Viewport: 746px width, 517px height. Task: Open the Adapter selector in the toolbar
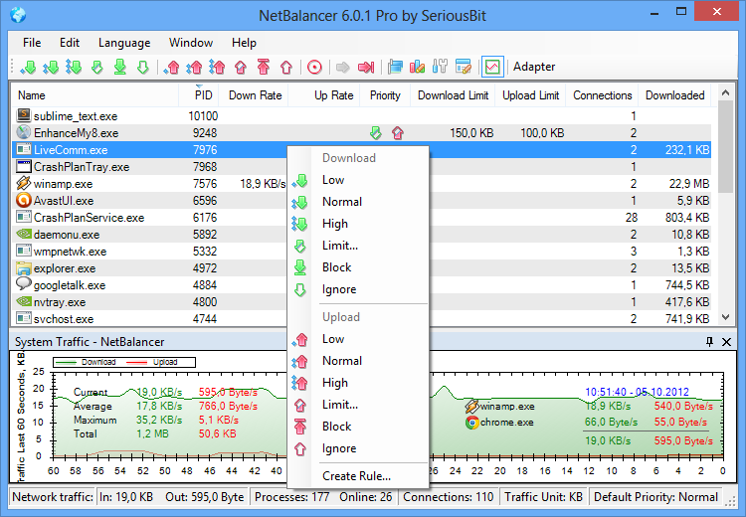(534, 68)
